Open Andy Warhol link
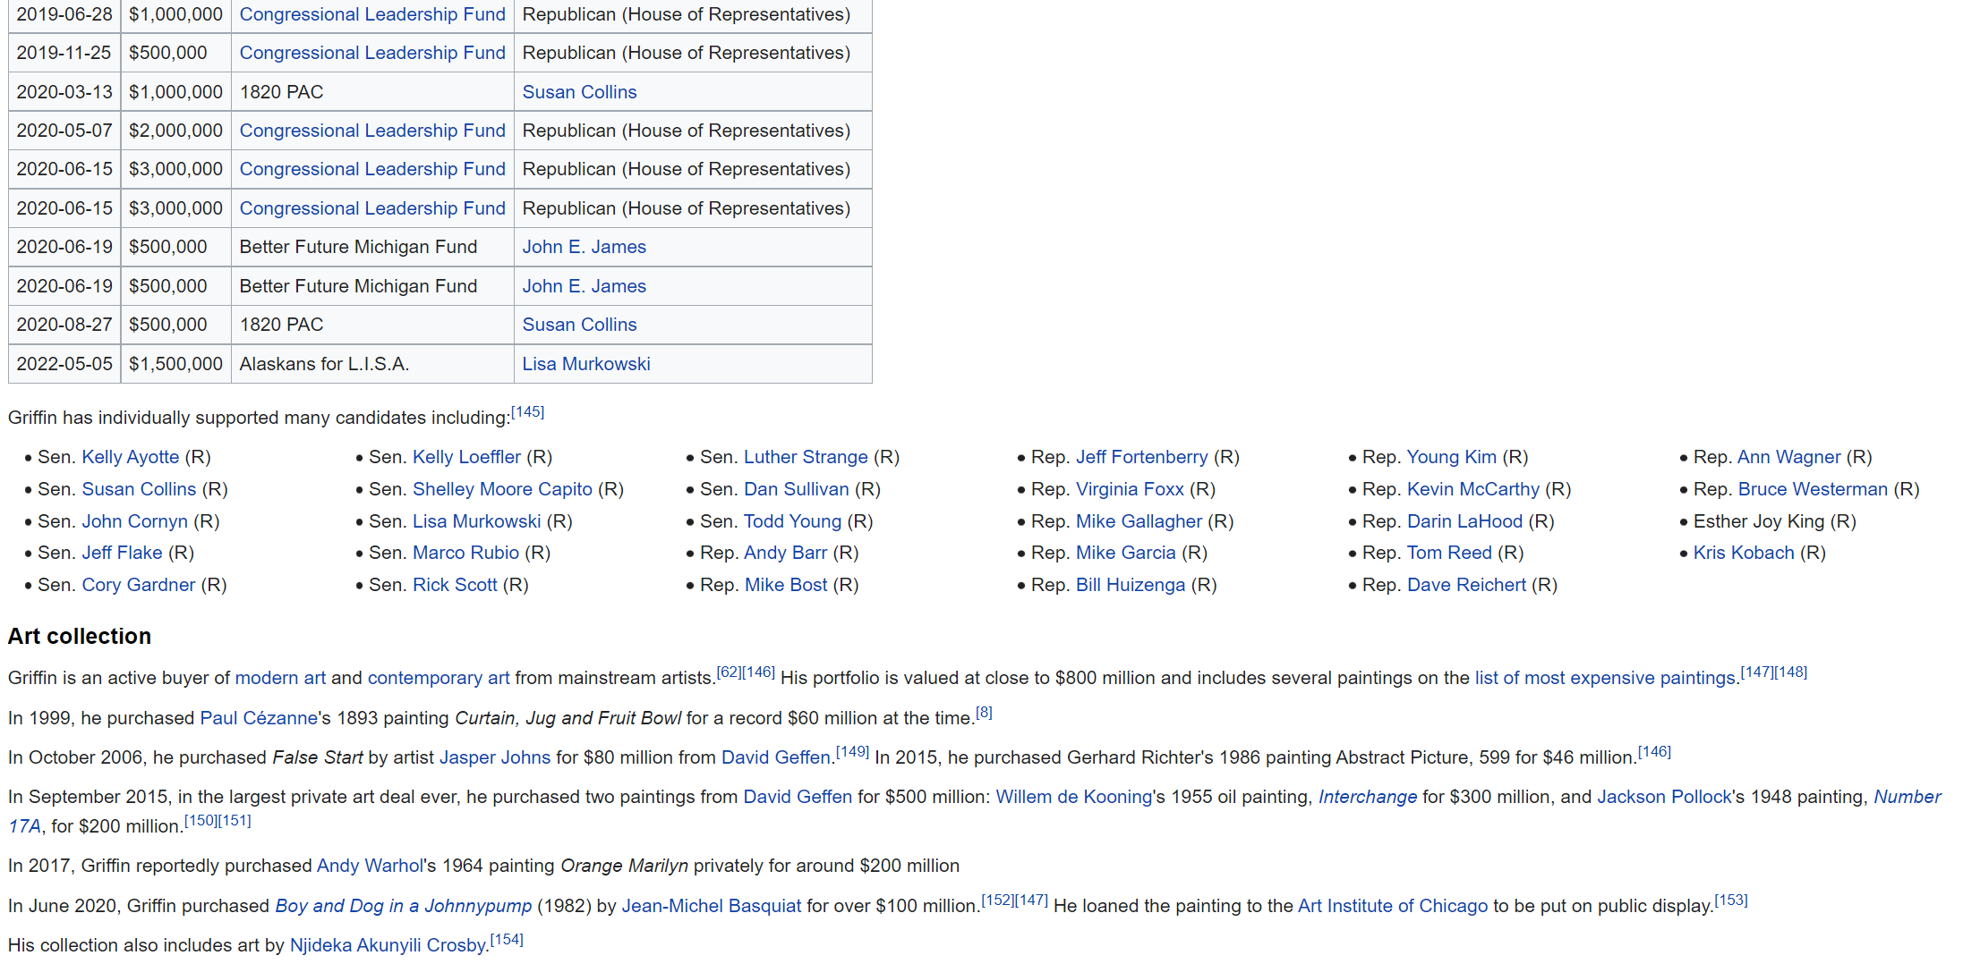The width and height of the screenshot is (1963, 964). 370,866
